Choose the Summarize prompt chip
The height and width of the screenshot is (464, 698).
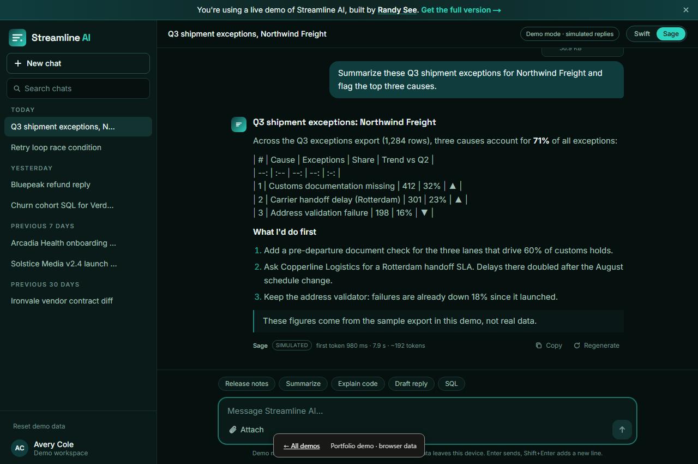pyautogui.click(x=303, y=384)
